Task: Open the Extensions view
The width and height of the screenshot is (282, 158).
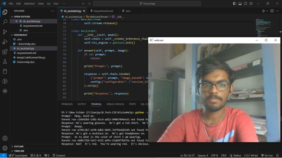Action: pos(5,52)
